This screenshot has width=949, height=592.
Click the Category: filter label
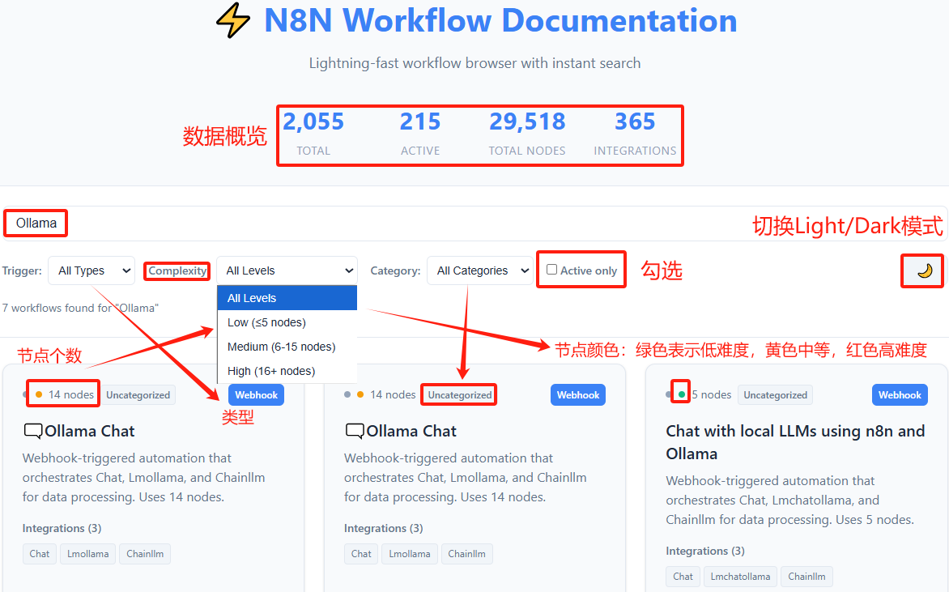pos(395,270)
